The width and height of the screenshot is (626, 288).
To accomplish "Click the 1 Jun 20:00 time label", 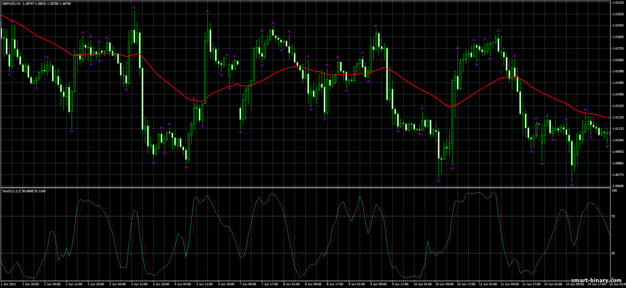I will point(30,284).
